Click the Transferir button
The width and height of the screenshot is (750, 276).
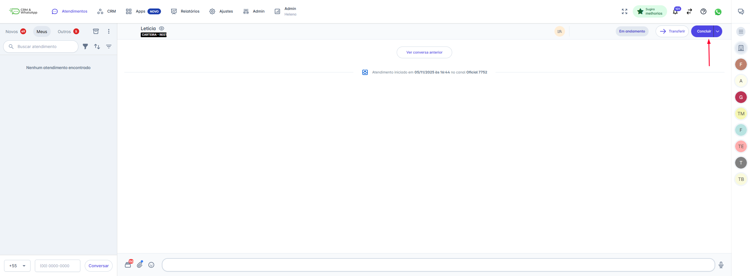(x=672, y=31)
